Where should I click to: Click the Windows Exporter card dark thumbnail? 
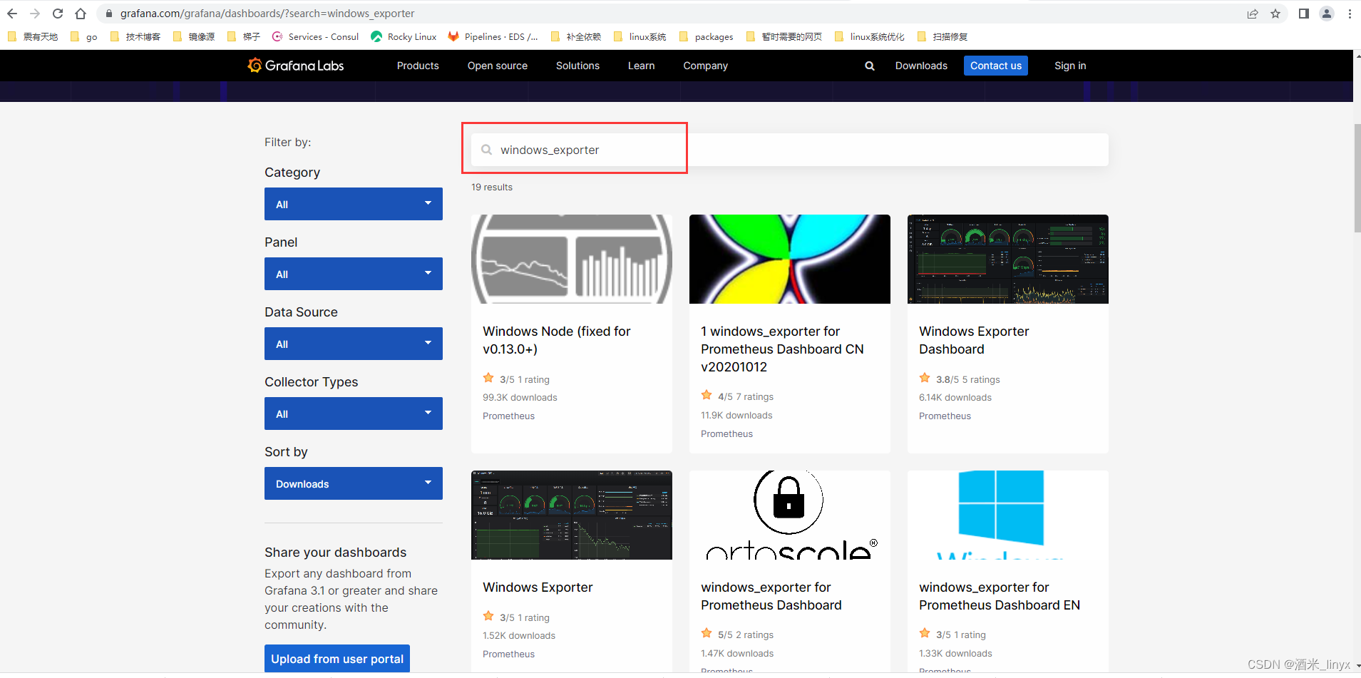[572, 515]
